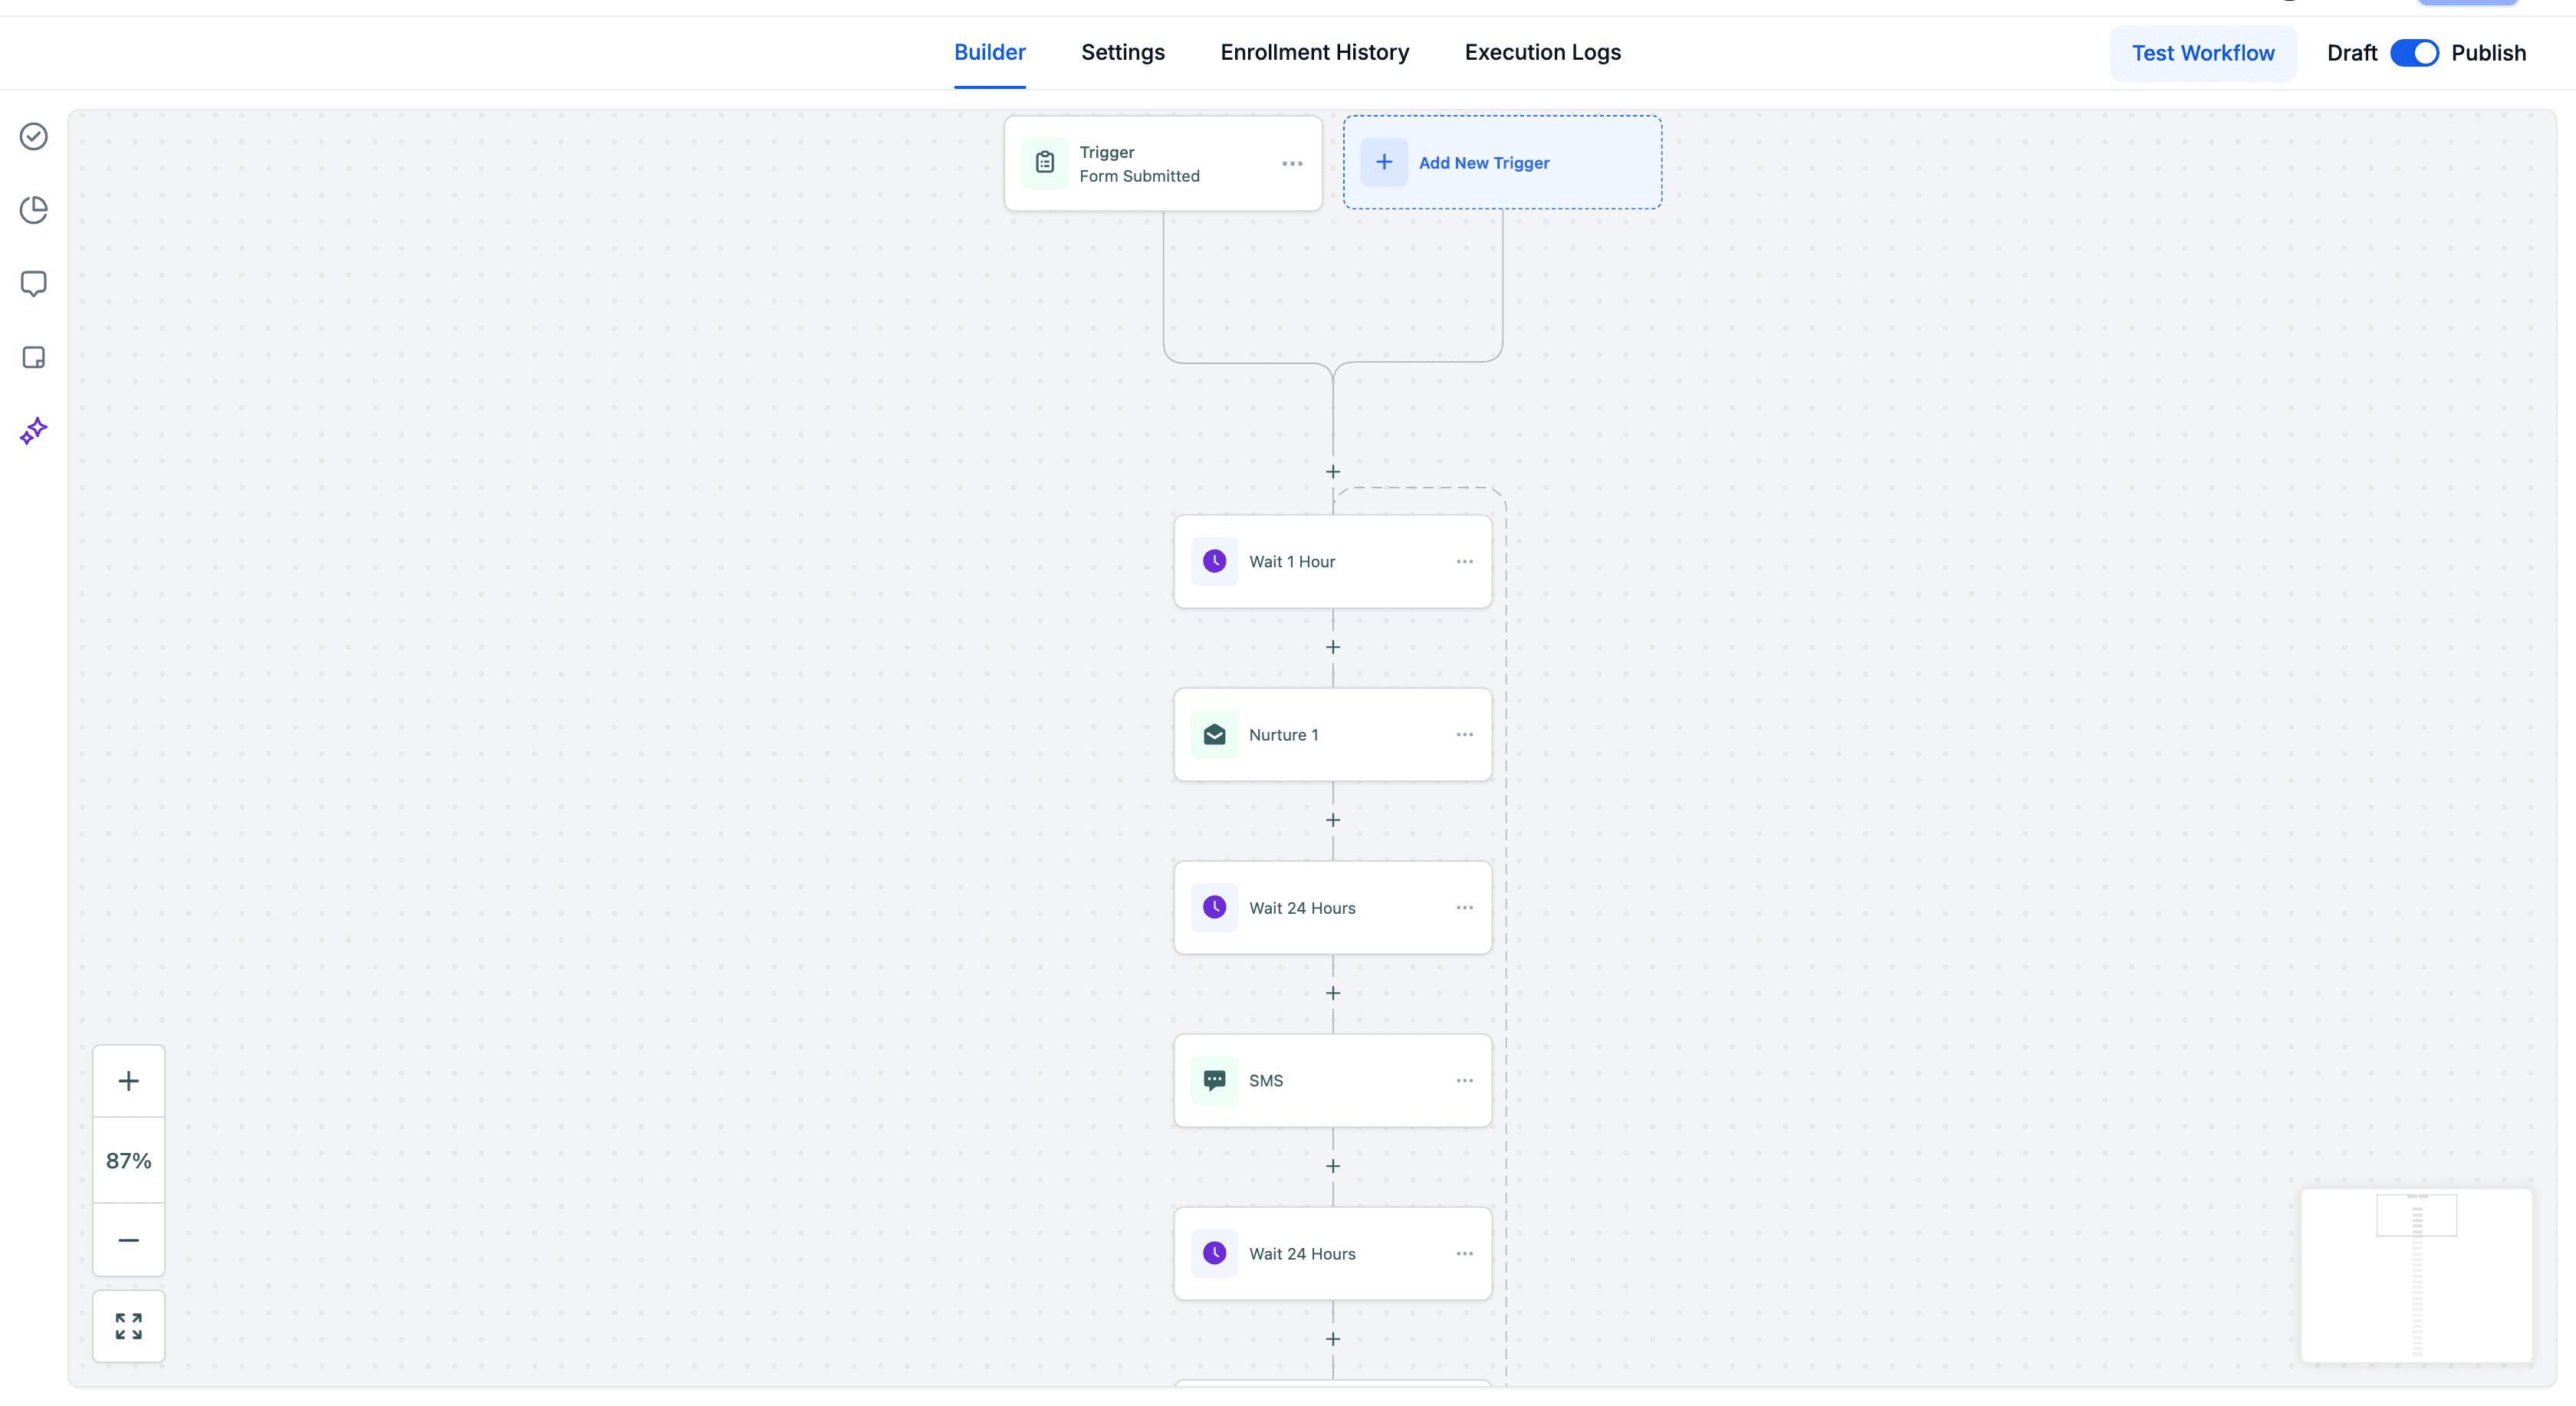Open the Execution Logs tab

1542,52
